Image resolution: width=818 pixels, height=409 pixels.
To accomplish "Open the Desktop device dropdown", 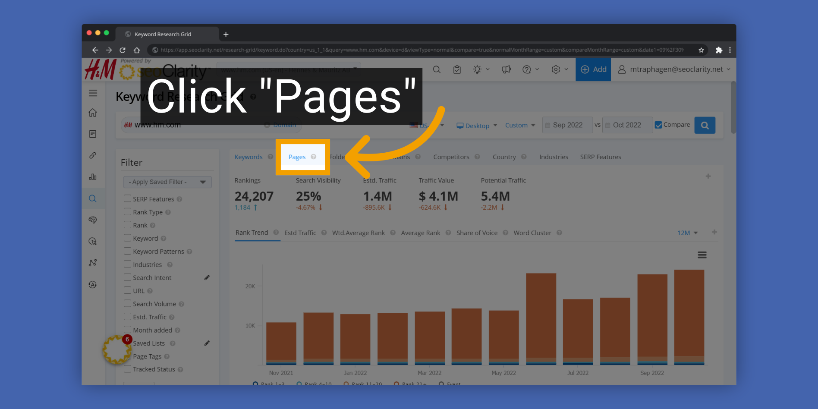I will point(477,126).
